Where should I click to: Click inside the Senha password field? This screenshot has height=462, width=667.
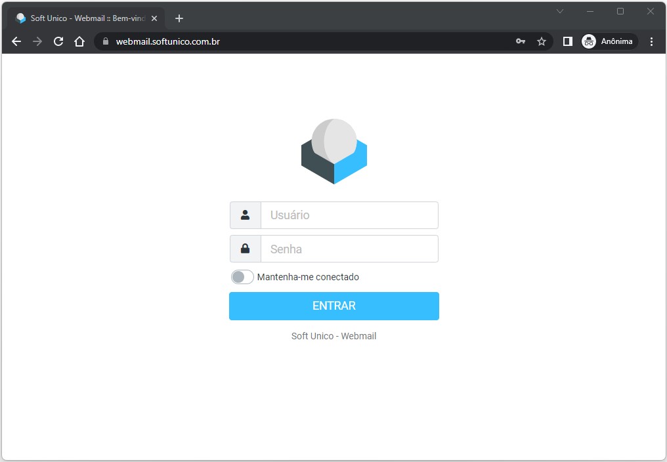click(349, 248)
